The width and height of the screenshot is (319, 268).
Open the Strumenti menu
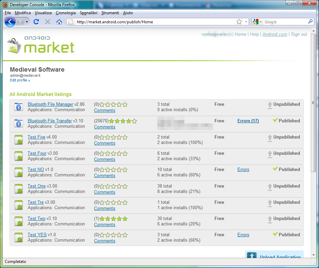click(x=110, y=13)
